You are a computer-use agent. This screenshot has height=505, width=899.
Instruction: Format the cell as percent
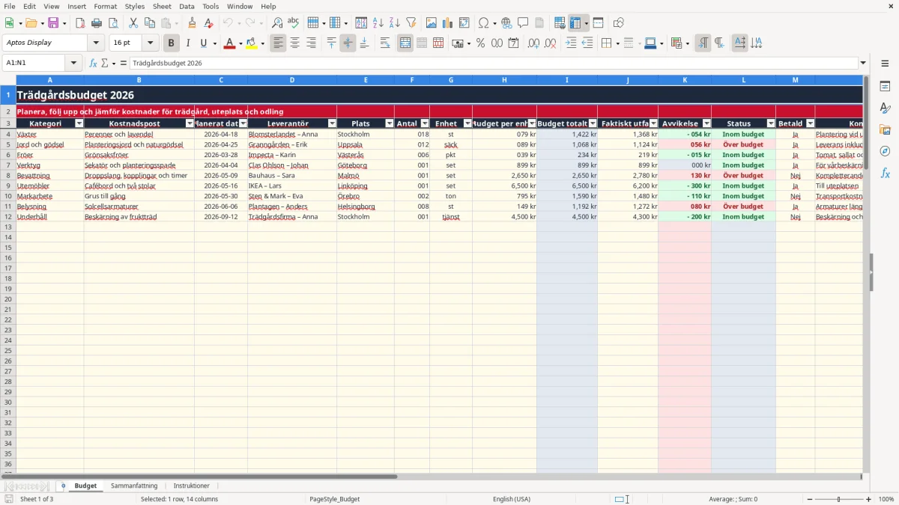(480, 43)
